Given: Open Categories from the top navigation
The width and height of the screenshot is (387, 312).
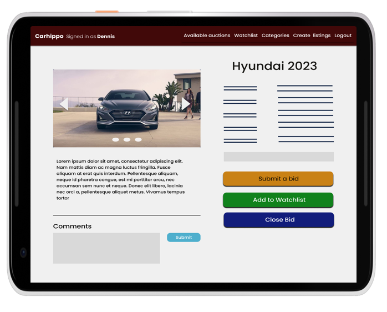Looking at the screenshot, I should coord(275,36).
